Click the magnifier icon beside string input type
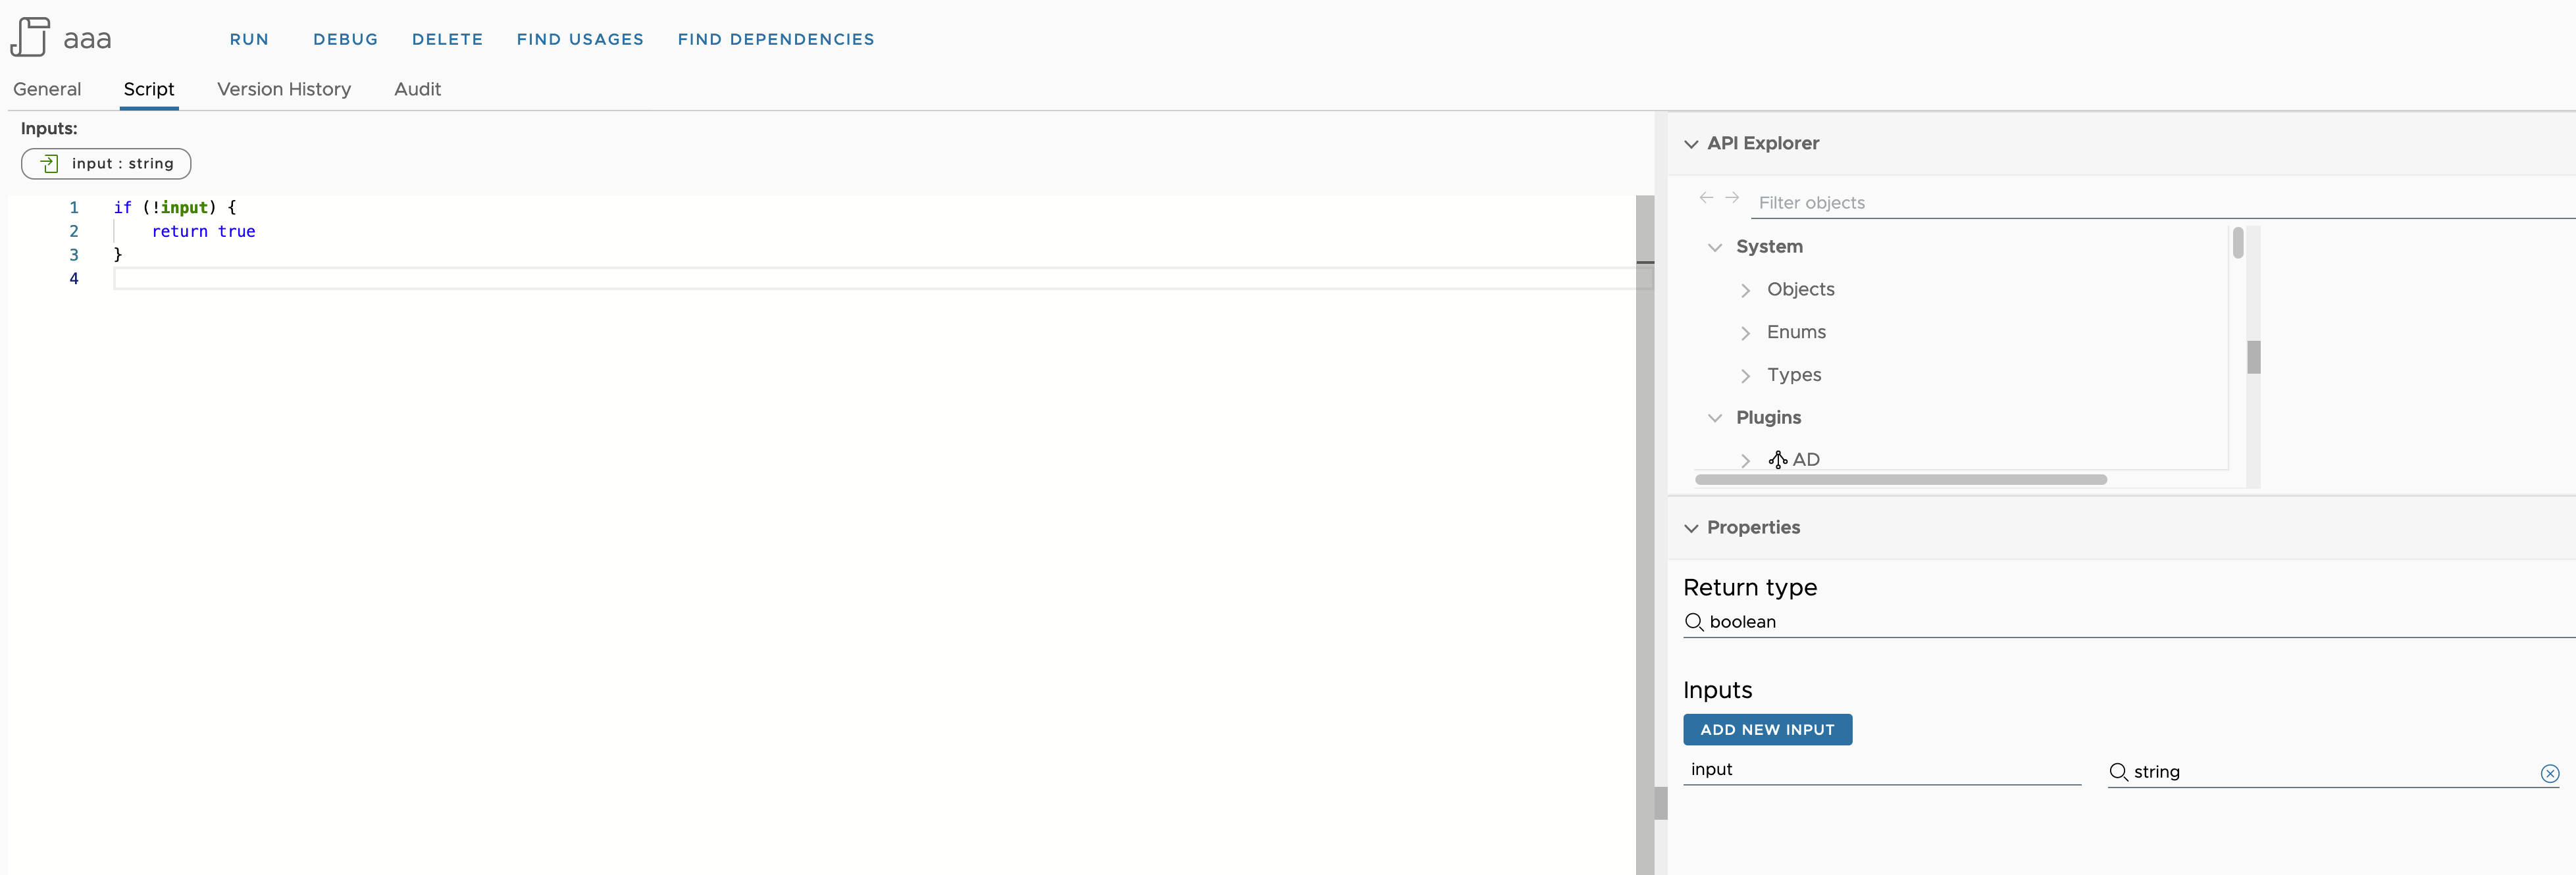The width and height of the screenshot is (2576, 875). tap(2118, 772)
